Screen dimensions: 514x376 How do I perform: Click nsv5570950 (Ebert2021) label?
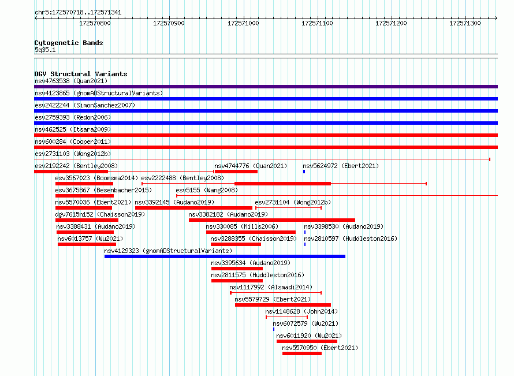[x=321, y=348]
